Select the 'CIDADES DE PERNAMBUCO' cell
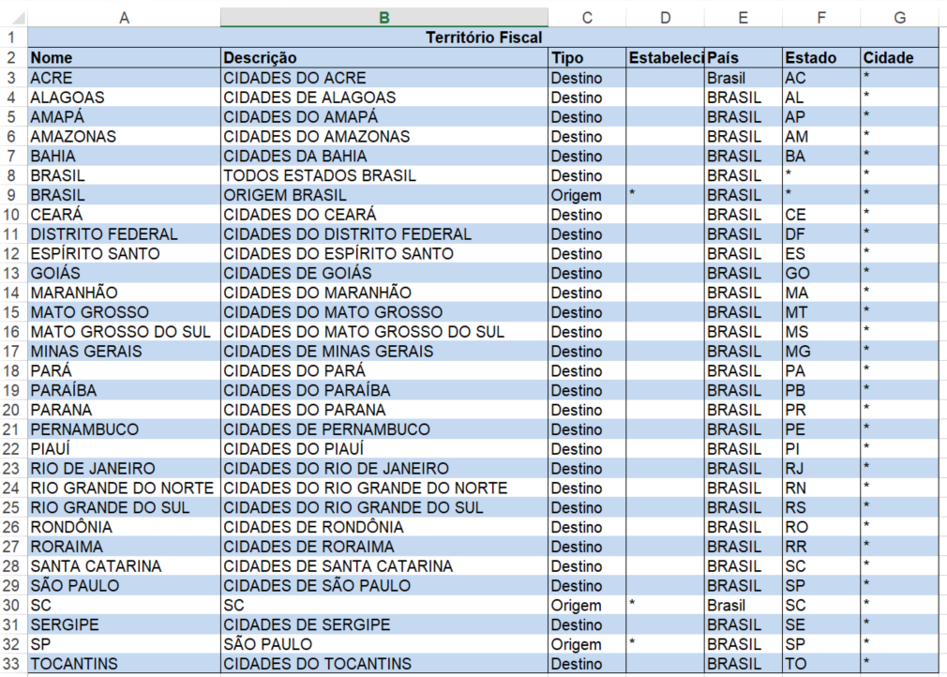Screen dimensions: 947x677 click(384, 429)
